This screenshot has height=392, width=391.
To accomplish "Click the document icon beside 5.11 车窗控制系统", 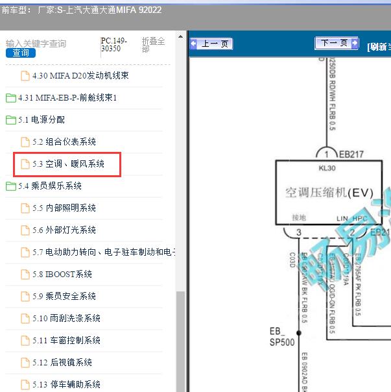I will pos(25,340).
